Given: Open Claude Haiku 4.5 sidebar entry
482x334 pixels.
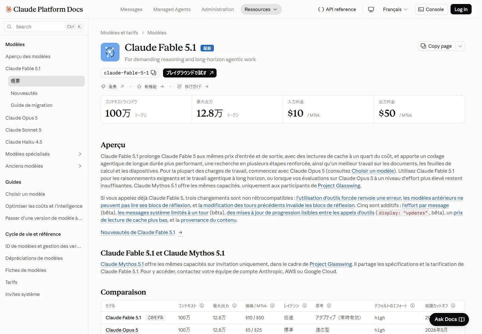Looking at the screenshot, I should [24, 142].
